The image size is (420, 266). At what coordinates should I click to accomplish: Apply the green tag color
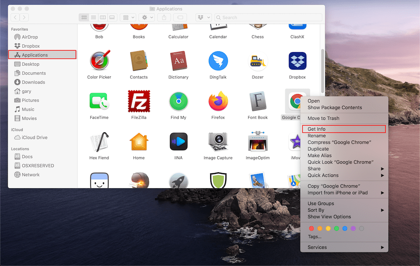point(336,229)
